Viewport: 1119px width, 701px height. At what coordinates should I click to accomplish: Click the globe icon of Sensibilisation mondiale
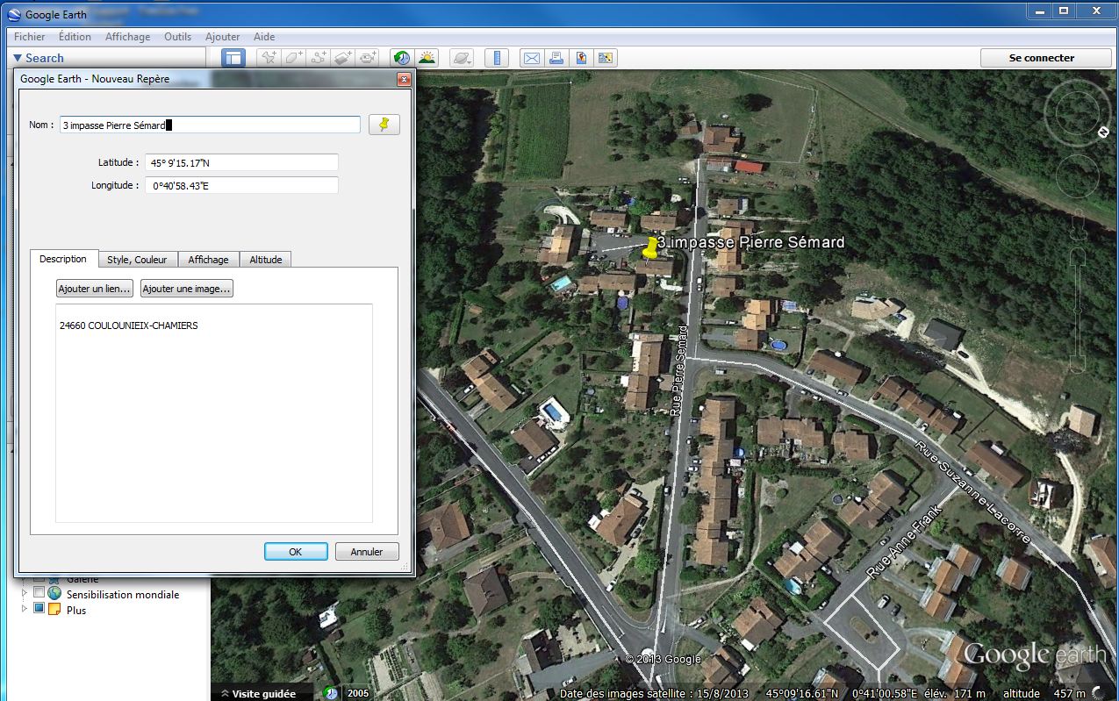click(55, 594)
